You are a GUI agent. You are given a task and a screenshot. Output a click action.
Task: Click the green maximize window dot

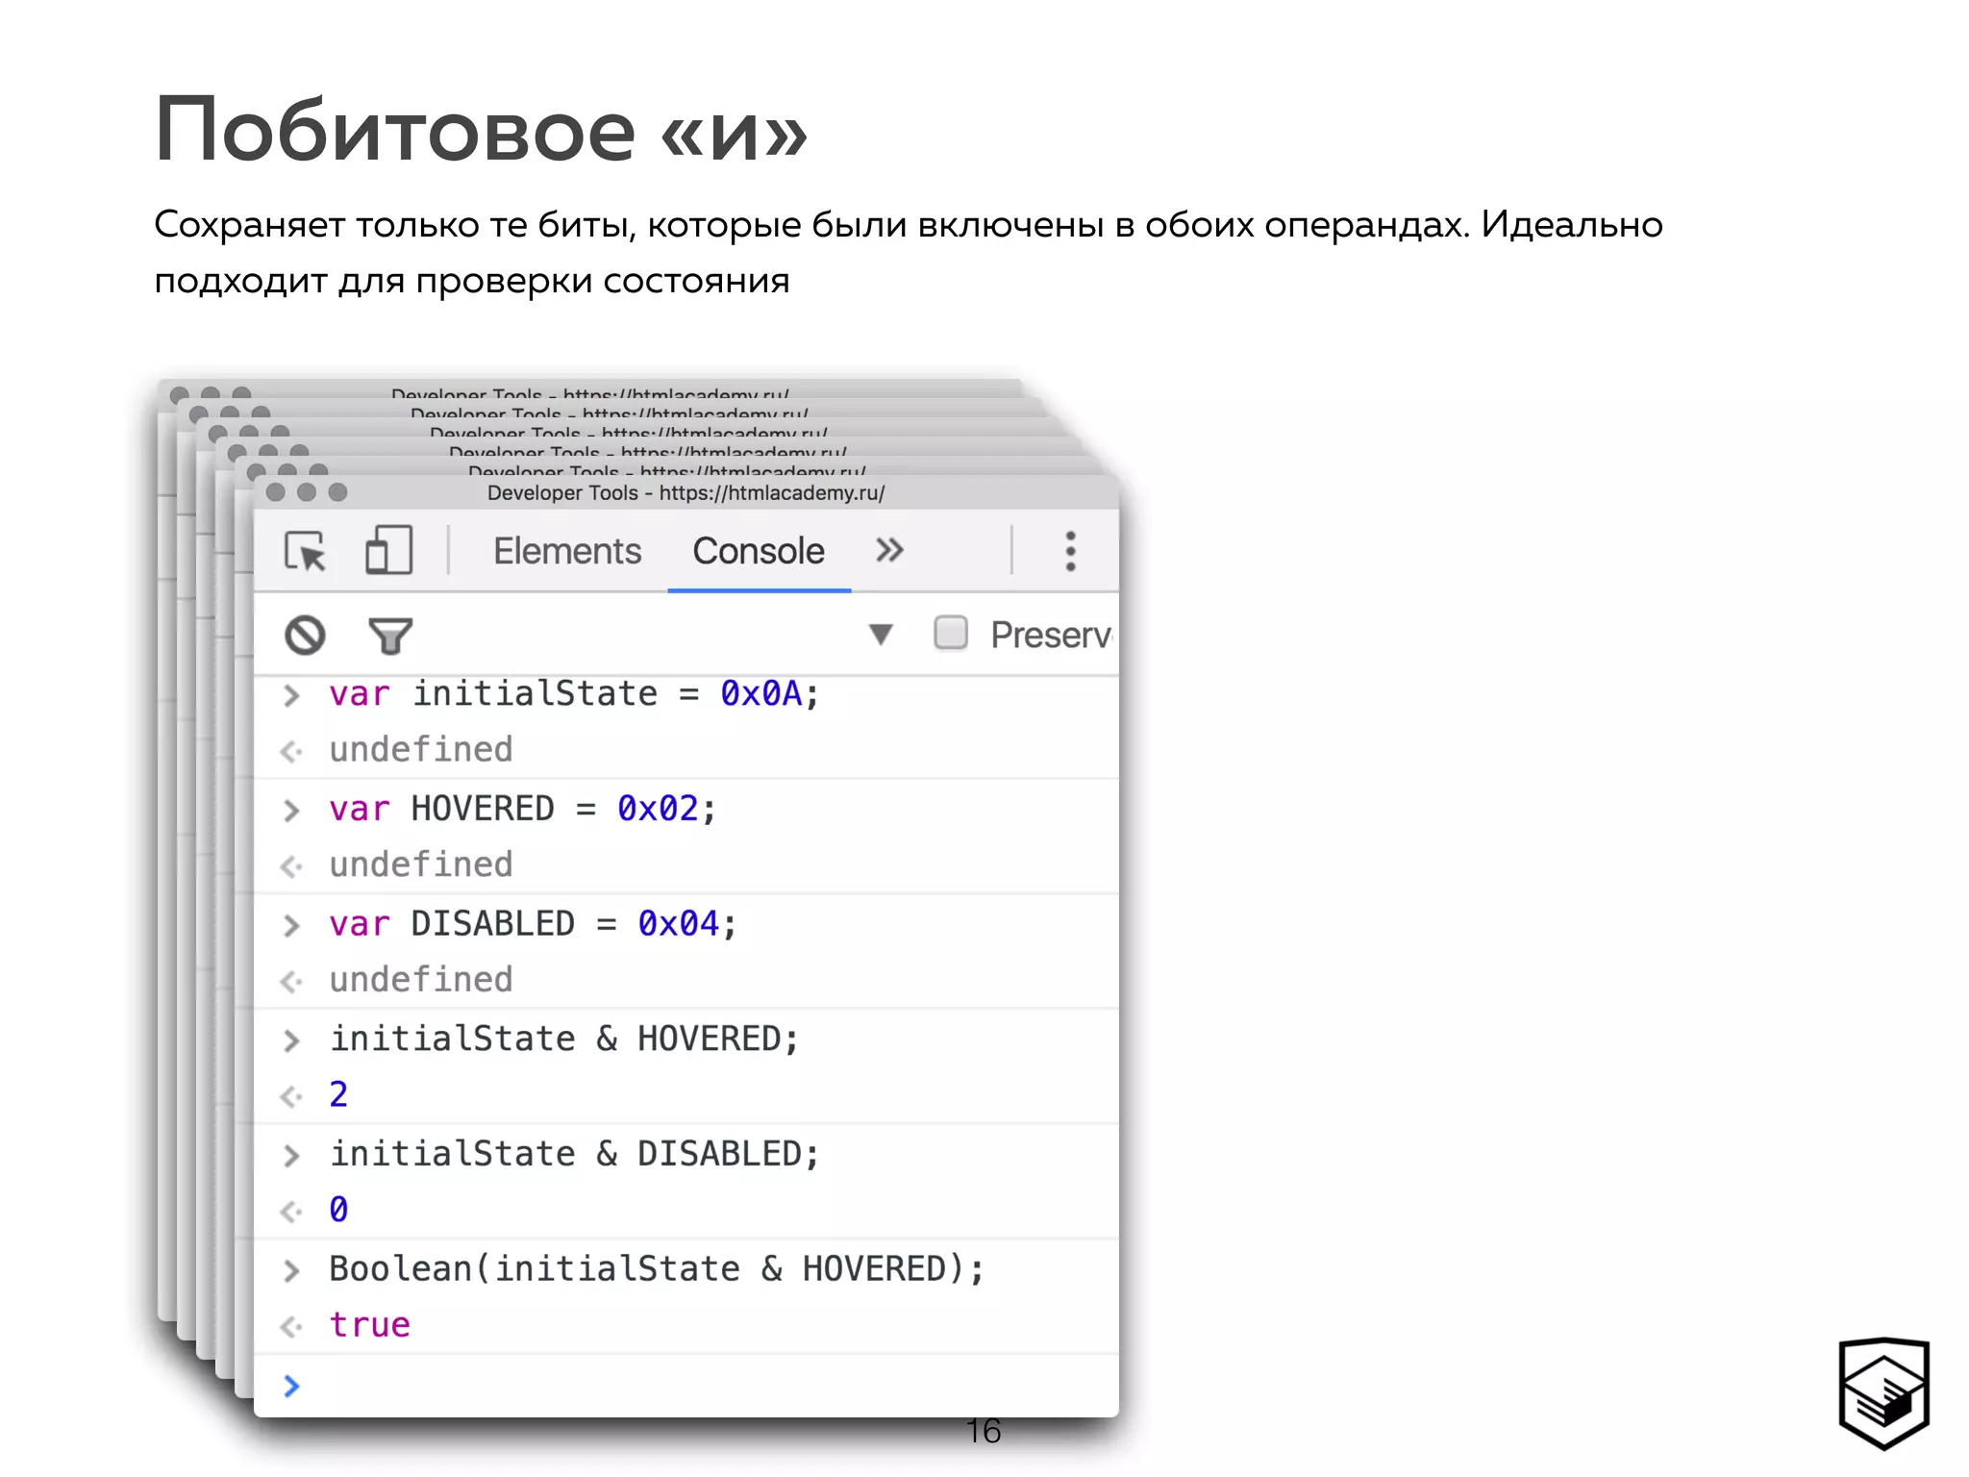(x=337, y=492)
